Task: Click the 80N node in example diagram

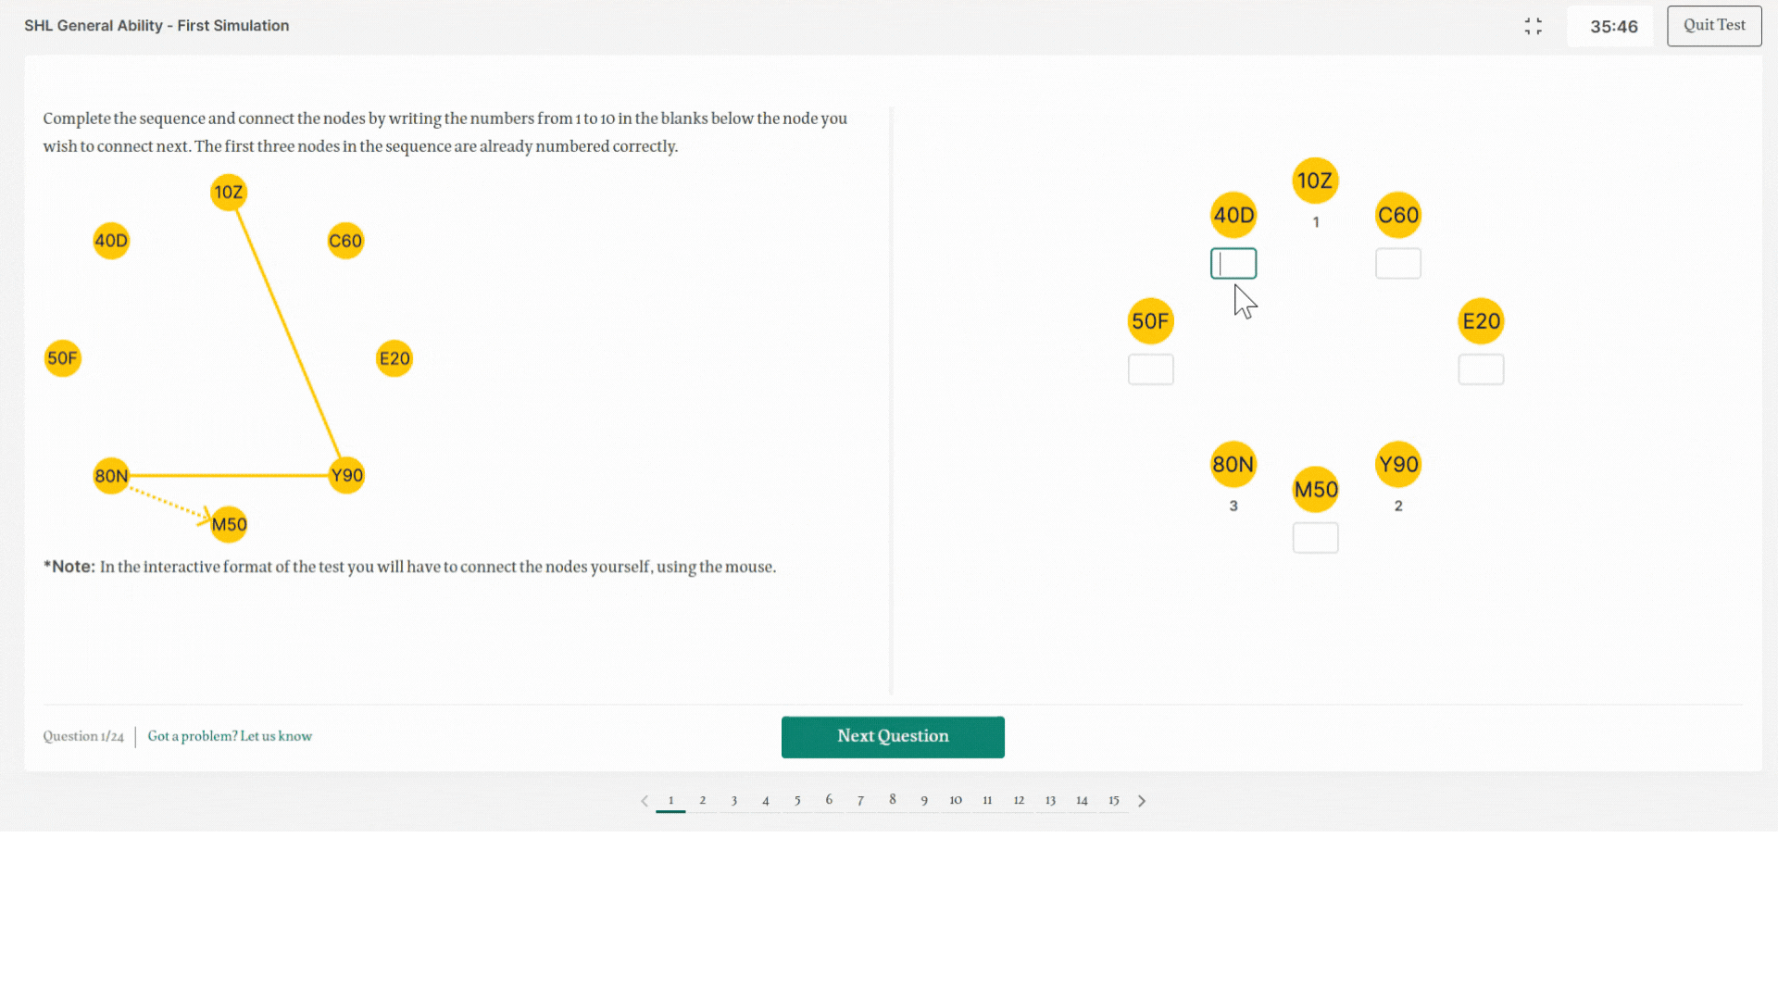Action: 111,476
